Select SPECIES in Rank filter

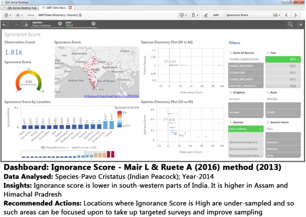tap(283, 99)
